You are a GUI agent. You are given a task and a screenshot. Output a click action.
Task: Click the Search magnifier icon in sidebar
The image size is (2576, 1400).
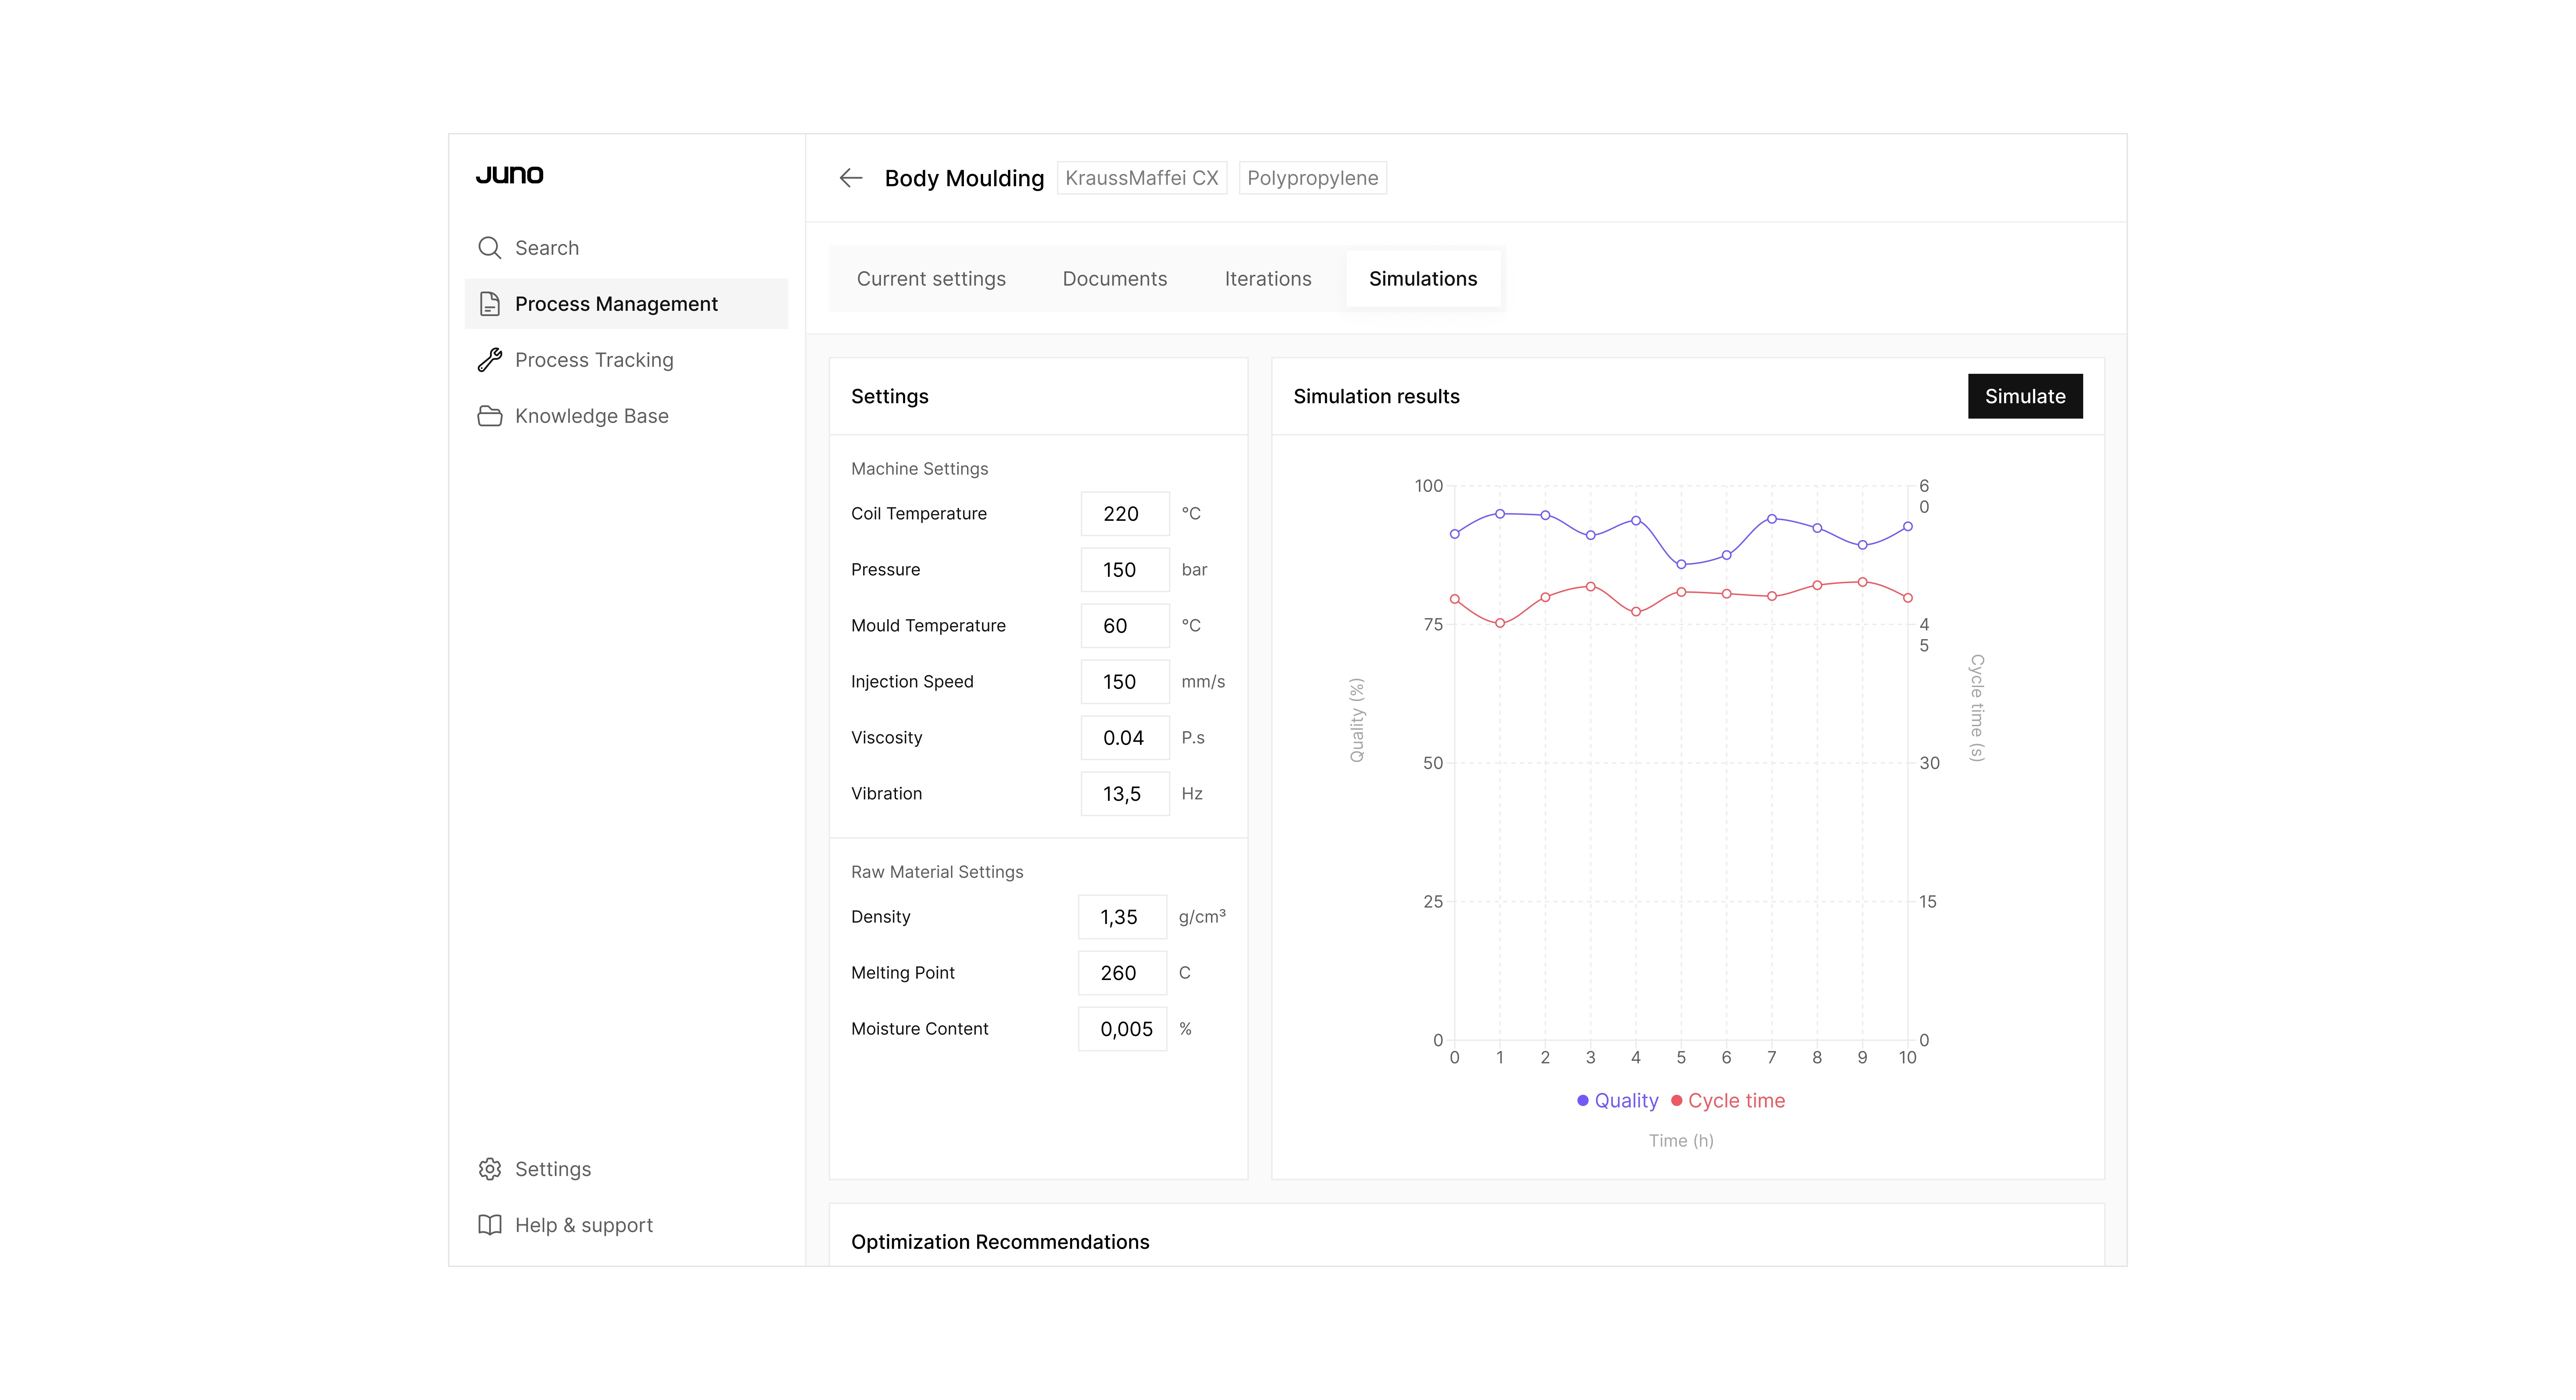point(489,248)
